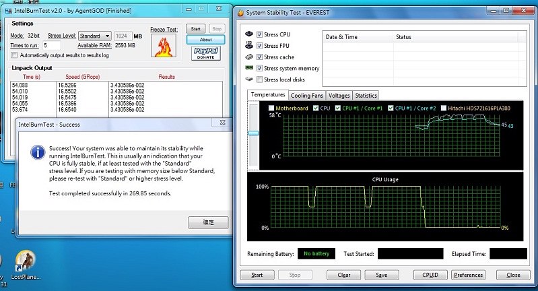Click the CPU chip icon beside Stress CPU

pos(249,34)
